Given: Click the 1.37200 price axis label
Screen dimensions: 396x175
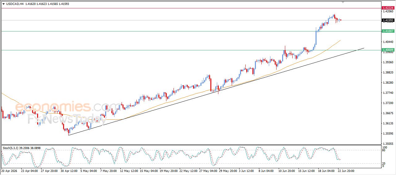Looking at the screenshot, I should 388,103.
